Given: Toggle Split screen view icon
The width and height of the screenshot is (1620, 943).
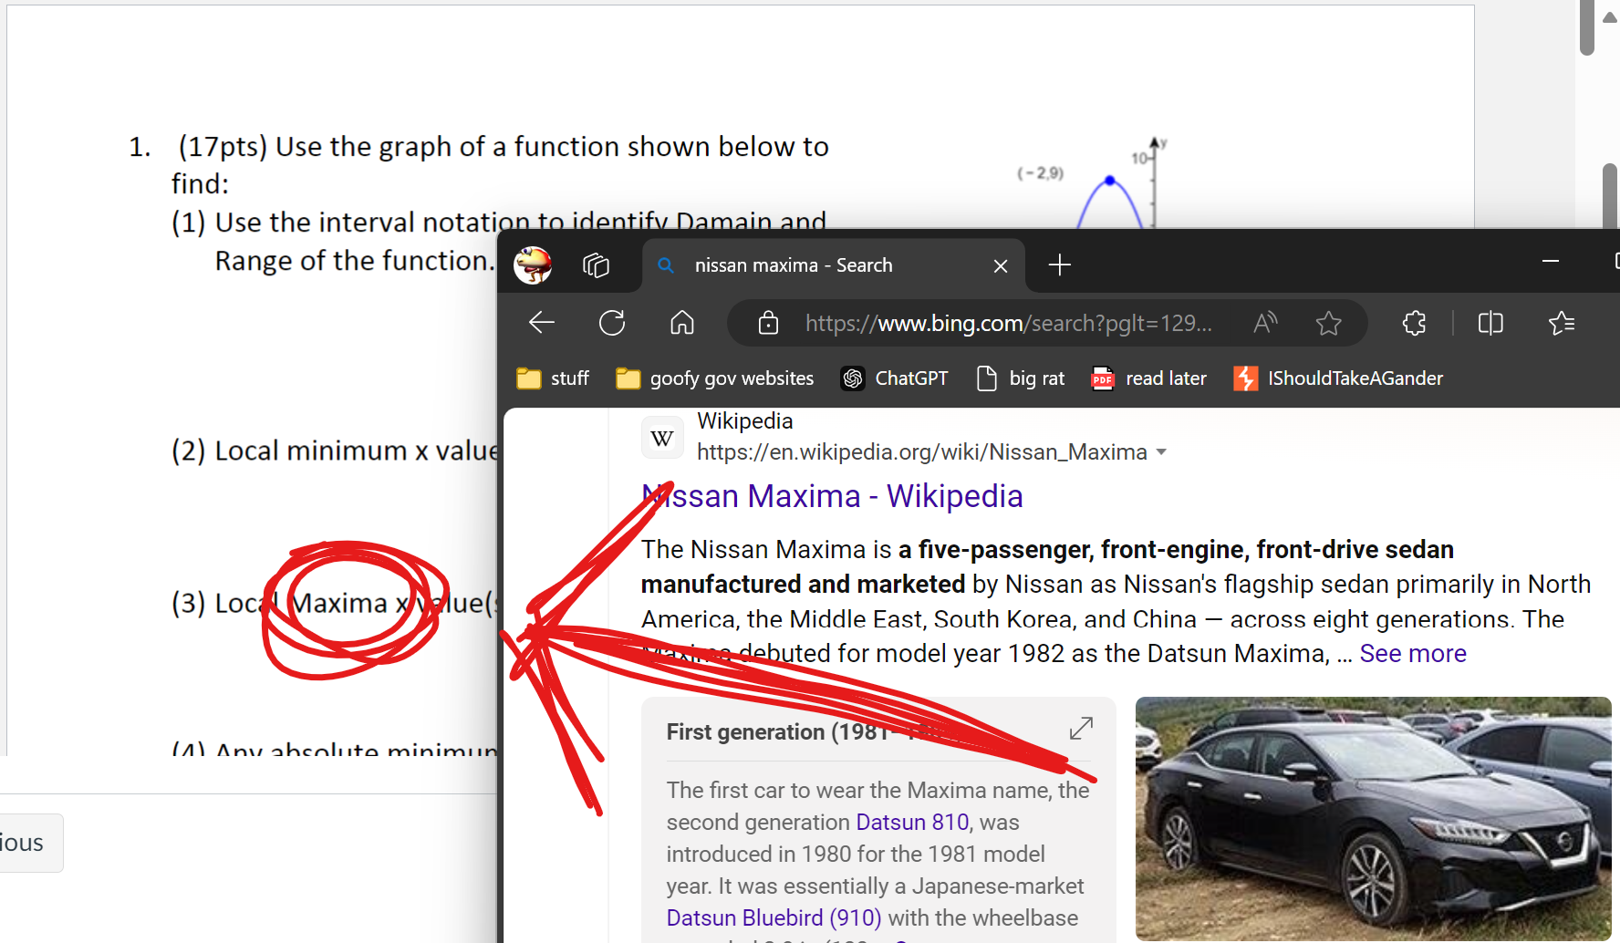Looking at the screenshot, I should coord(1490,323).
